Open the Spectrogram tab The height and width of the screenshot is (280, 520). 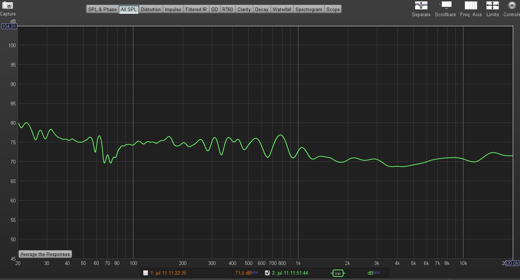tap(309, 9)
